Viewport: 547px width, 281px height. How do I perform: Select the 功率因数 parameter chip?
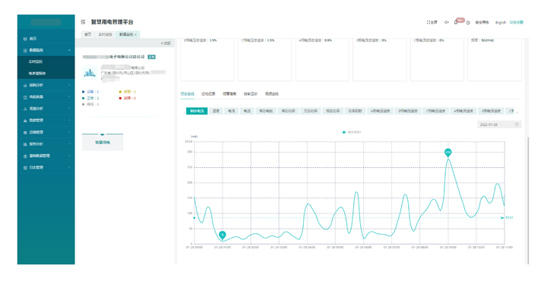355,111
